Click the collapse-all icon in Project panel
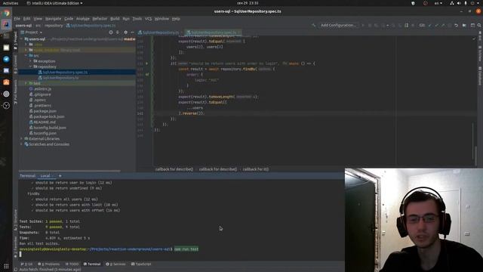 pos(118,32)
